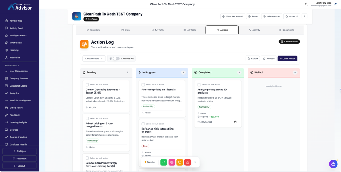The height and width of the screenshot is (172, 341).
Task: Open the three-dot more options menu
Action: [305, 16]
